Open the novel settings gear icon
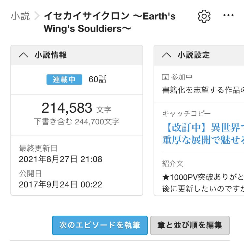This screenshot has height=241, width=244. tap(204, 16)
